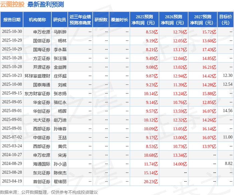This screenshot has height=195, width=234.
Task: Click date cell 2023-04-19
Action: tap(12, 181)
